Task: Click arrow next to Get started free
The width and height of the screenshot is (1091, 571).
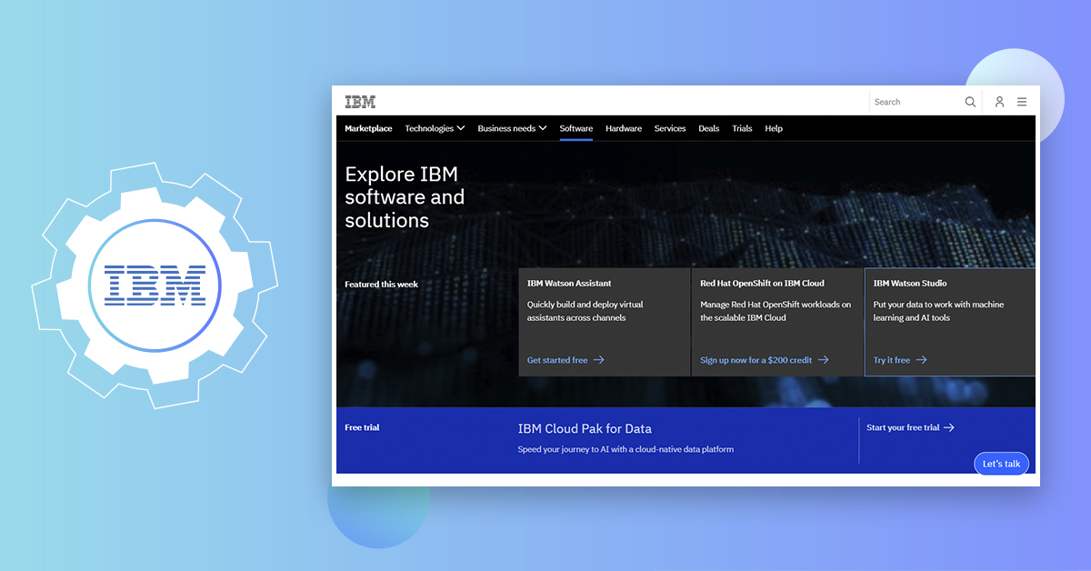Action: tap(599, 360)
